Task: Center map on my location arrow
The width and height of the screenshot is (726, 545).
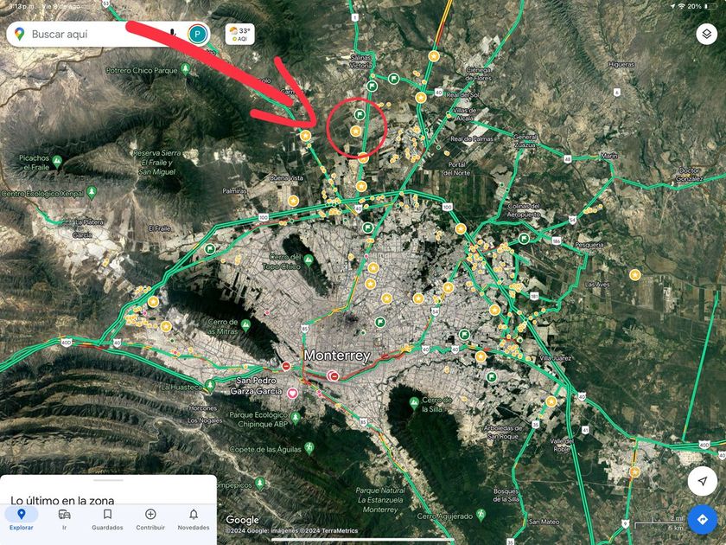Action: pyautogui.click(x=703, y=481)
